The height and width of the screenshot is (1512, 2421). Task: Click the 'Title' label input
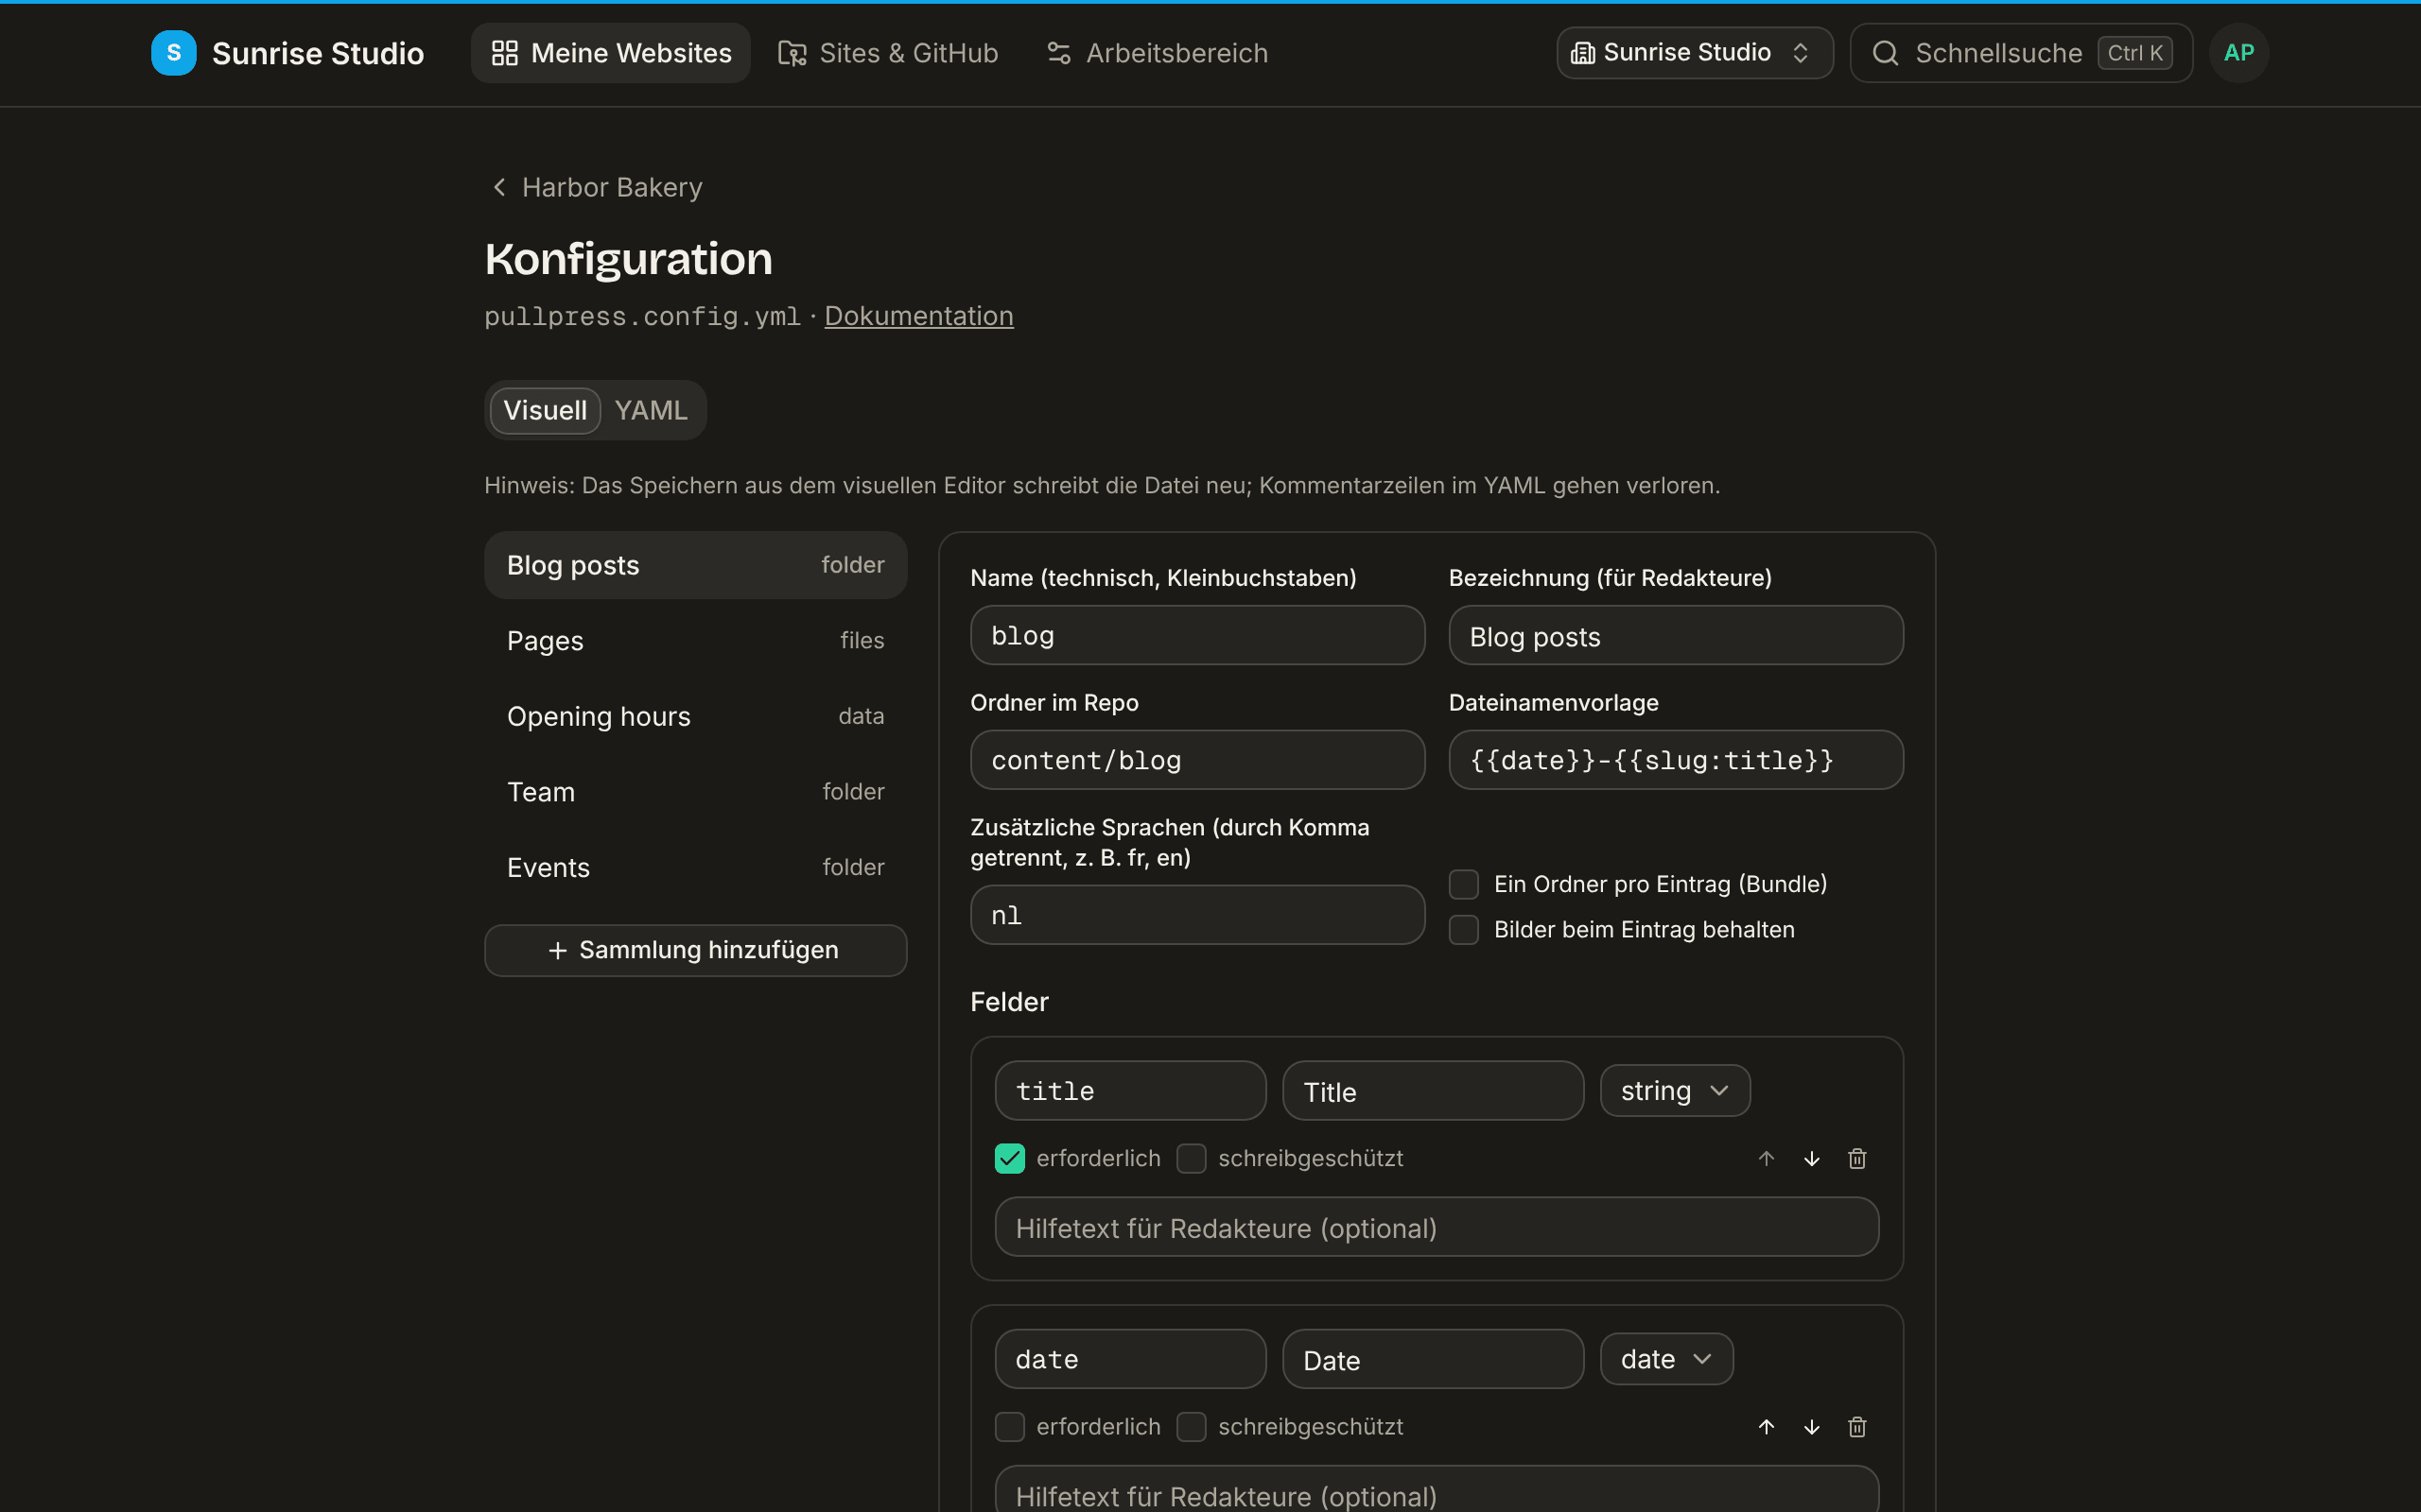[x=1433, y=1090]
